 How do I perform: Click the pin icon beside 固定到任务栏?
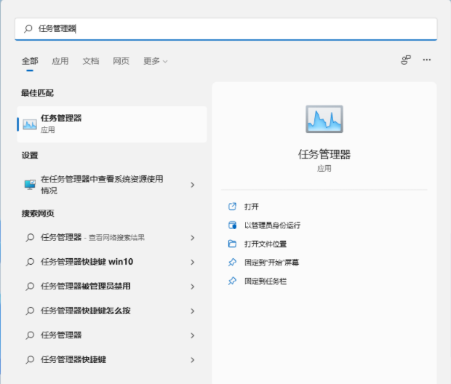coord(232,281)
